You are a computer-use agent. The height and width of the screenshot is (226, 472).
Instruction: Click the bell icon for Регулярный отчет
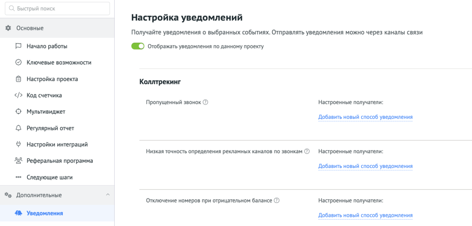click(18, 128)
